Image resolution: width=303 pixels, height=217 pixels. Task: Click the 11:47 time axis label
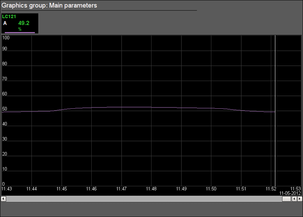pyautogui.click(x=121, y=189)
